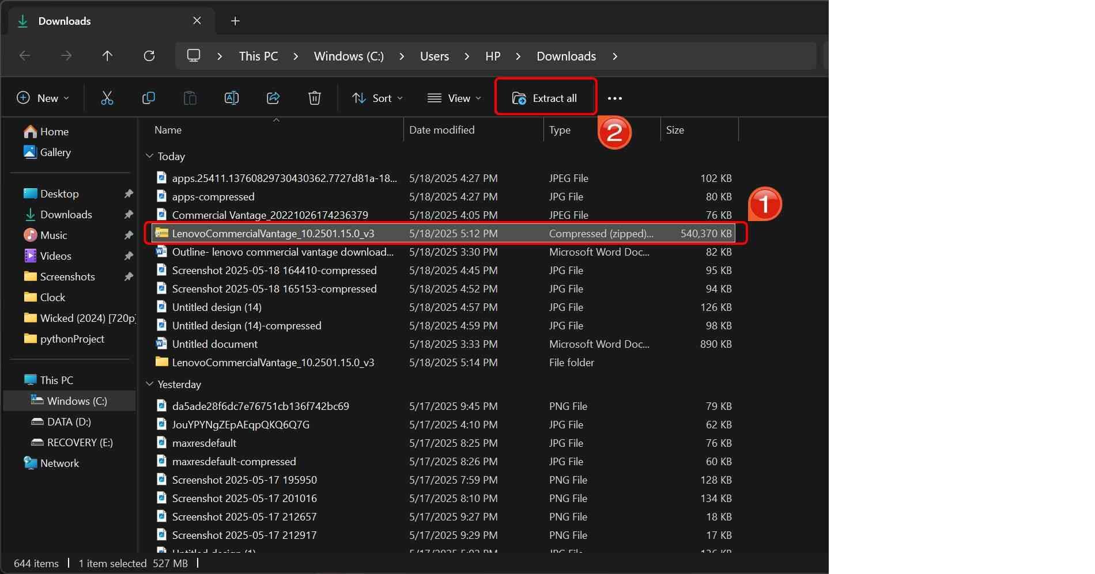Click the Extract all button

coord(544,98)
